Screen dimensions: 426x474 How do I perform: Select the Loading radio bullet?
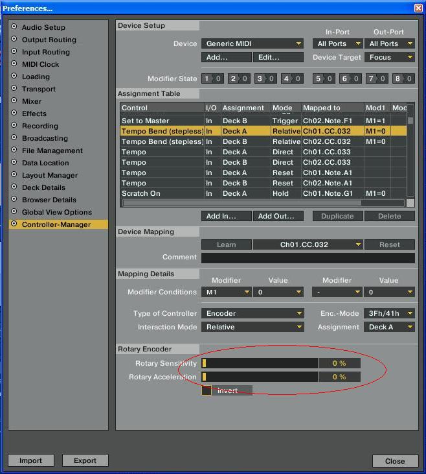point(14,76)
